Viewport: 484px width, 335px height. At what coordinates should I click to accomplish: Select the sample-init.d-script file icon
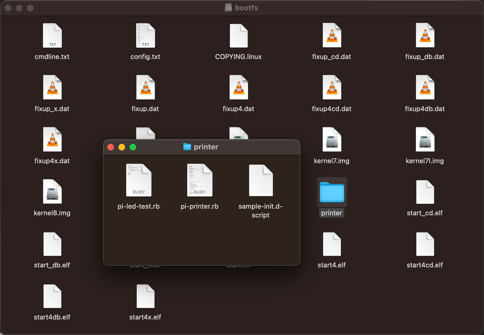click(x=261, y=180)
